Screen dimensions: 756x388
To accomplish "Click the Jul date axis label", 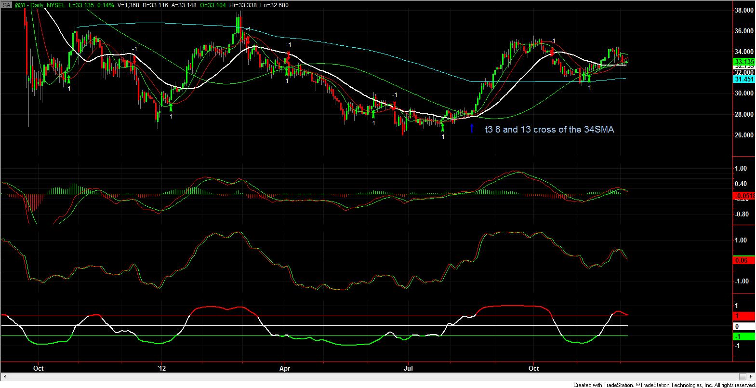I will pyautogui.click(x=408, y=368).
